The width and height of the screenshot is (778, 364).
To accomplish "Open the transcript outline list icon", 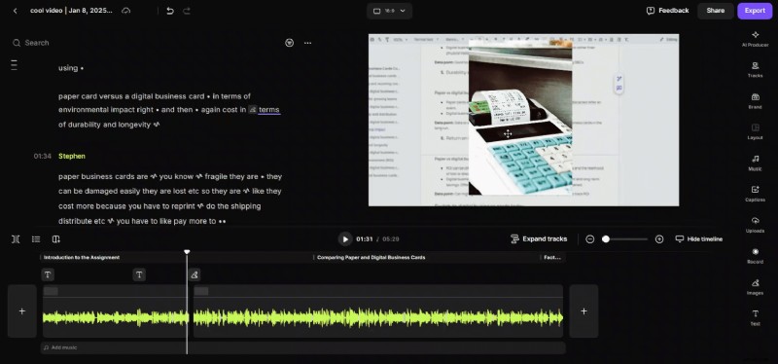I will coord(14,64).
